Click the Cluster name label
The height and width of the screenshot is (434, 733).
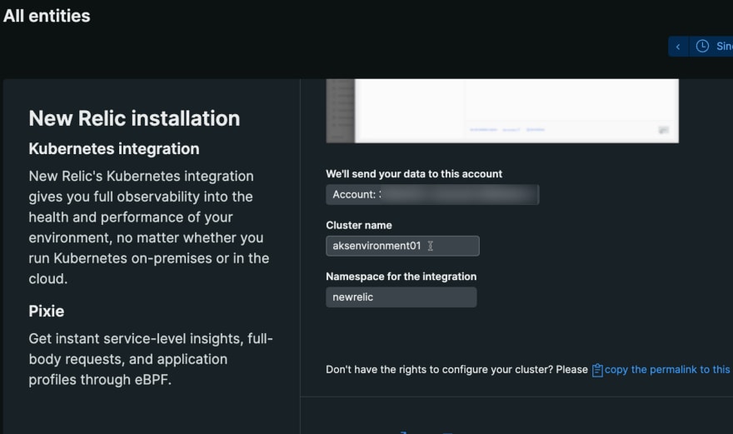[359, 225]
